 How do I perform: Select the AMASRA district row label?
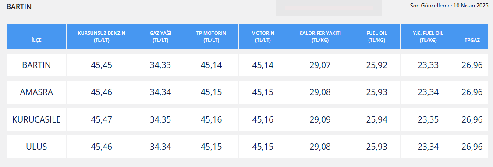[x=36, y=92]
